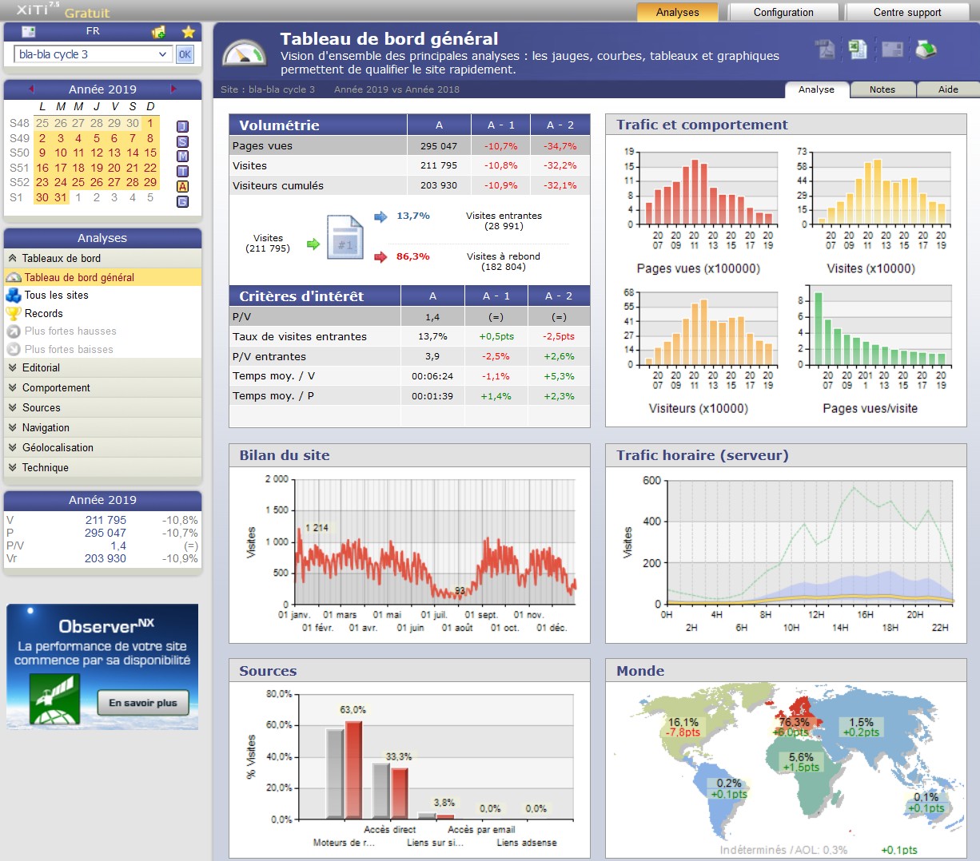
Task: Click the Année 2019 calendar header
Action: click(x=102, y=89)
